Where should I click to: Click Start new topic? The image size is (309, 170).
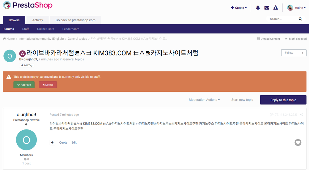pyautogui.click(x=242, y=100)
